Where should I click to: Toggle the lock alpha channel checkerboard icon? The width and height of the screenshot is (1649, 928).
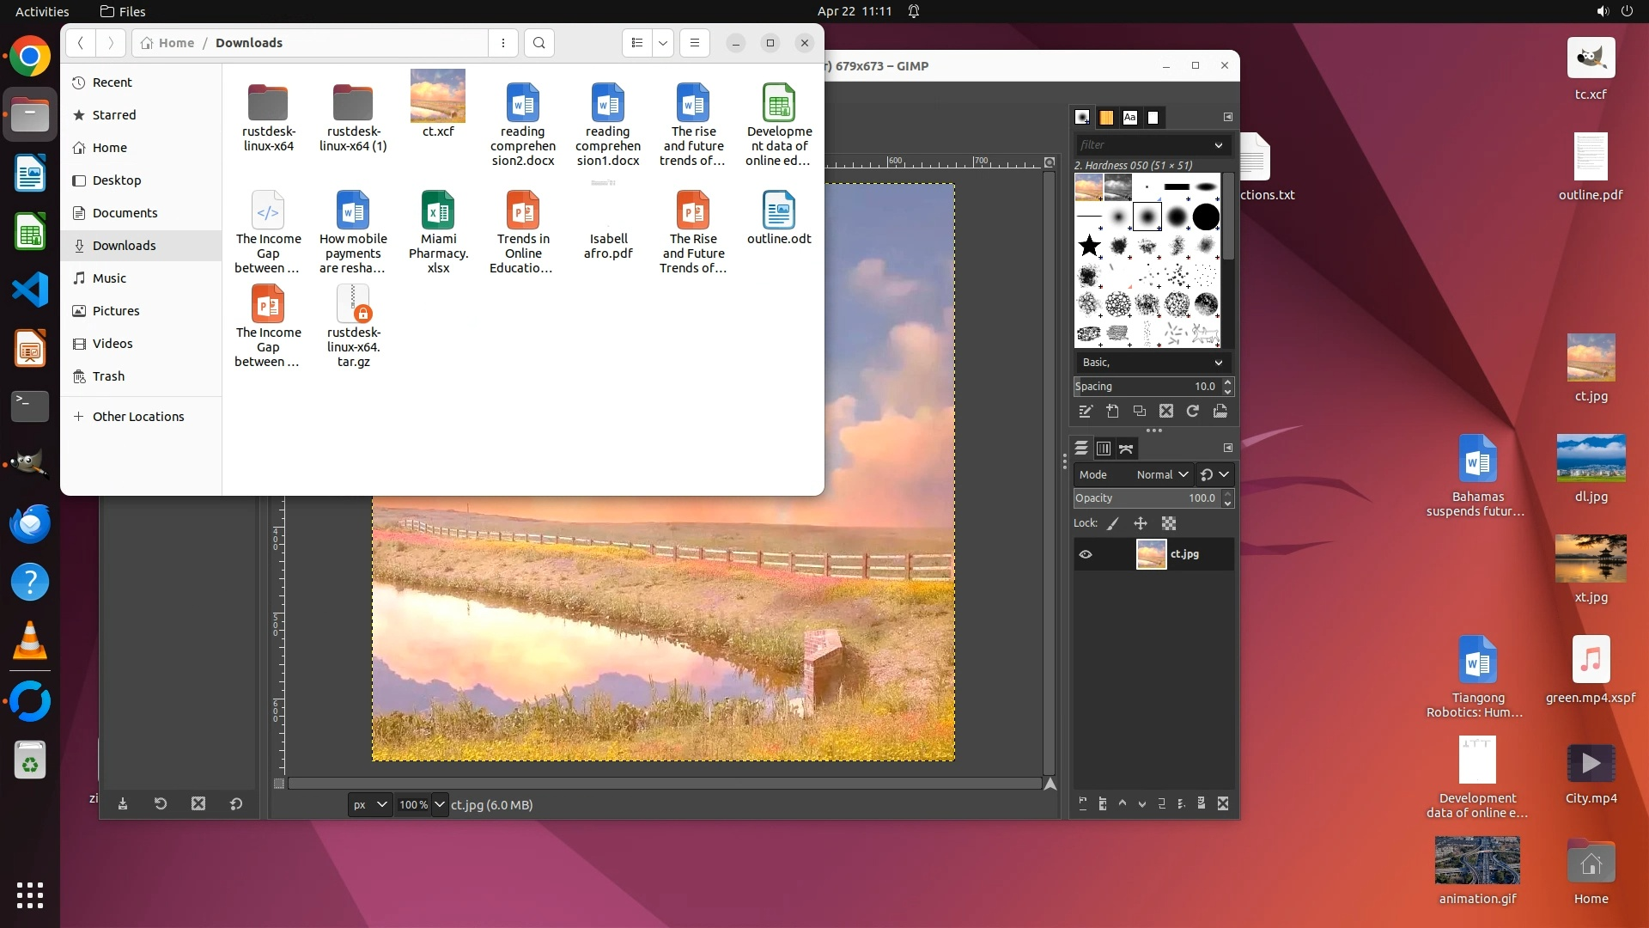pos(1169,523)
